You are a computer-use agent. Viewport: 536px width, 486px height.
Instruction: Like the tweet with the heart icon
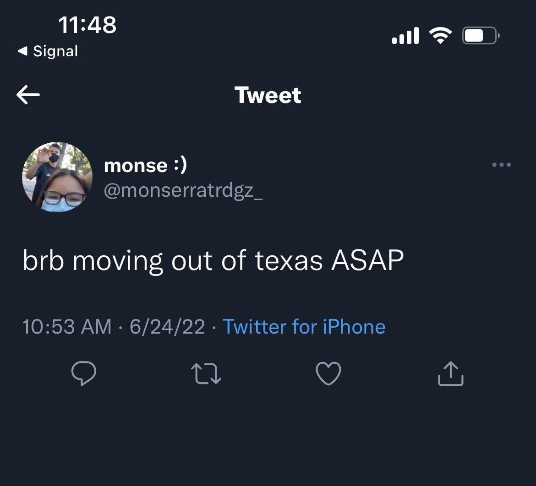pos(328,373)
